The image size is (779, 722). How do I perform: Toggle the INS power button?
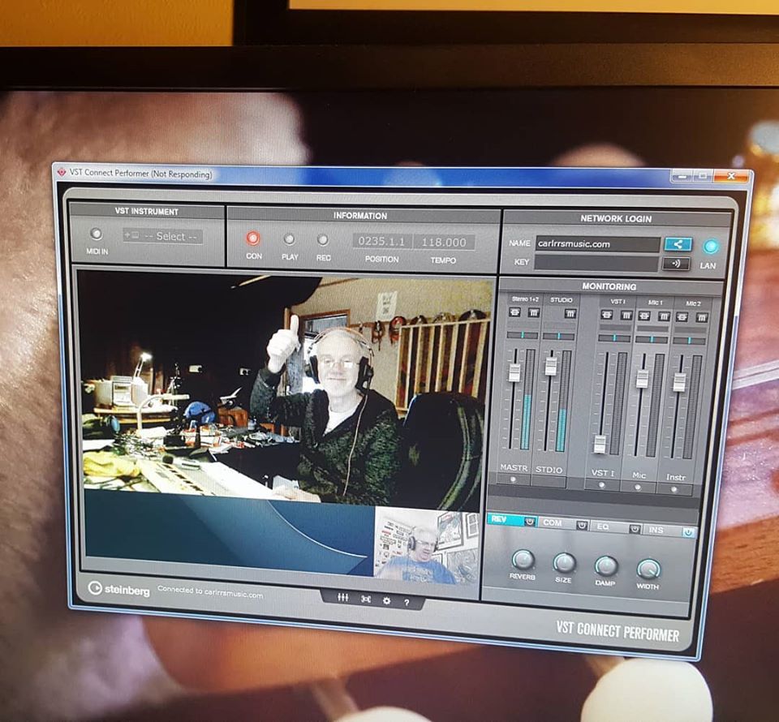tap(688, 532)
